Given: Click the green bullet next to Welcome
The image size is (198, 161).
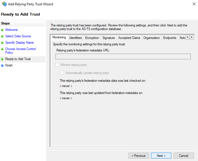Looking at the screenshot, I should tap(2, 30).
